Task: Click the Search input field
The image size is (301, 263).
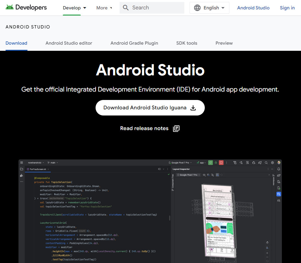Action: tap(152, 8)
